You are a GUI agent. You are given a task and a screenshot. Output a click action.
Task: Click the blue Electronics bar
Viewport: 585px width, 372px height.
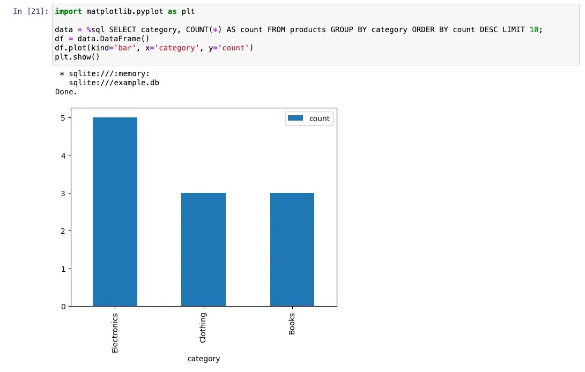tap(115, 209)
